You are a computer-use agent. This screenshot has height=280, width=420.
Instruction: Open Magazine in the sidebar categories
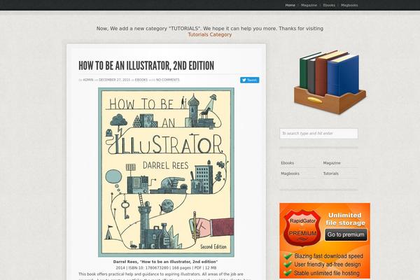coord(332,163)
